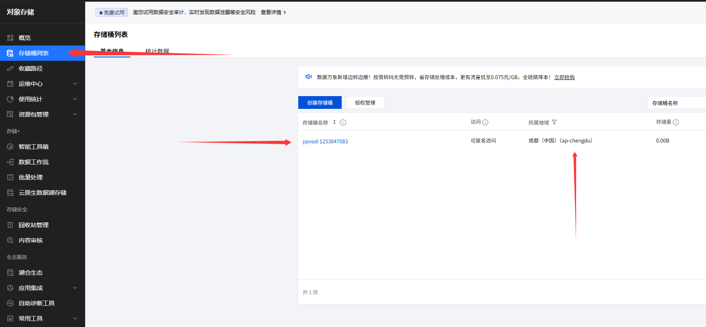Click the 使用统计 pie chart icon
The width and height of the screenshot is (706, 327).
[10, 99]
